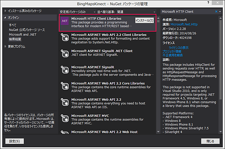225x149 pixels.
Task: Click the package list scrollbar down arrow
Action: [158, 132]
